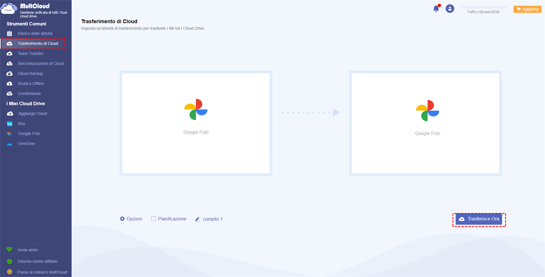Click the pencil edit task name icon
The image size is (545, 277).
tap(198, 219)
